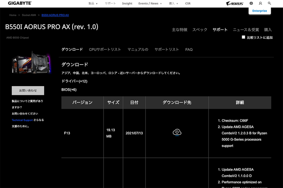Open the サポート top menu item

pos(110,4)
